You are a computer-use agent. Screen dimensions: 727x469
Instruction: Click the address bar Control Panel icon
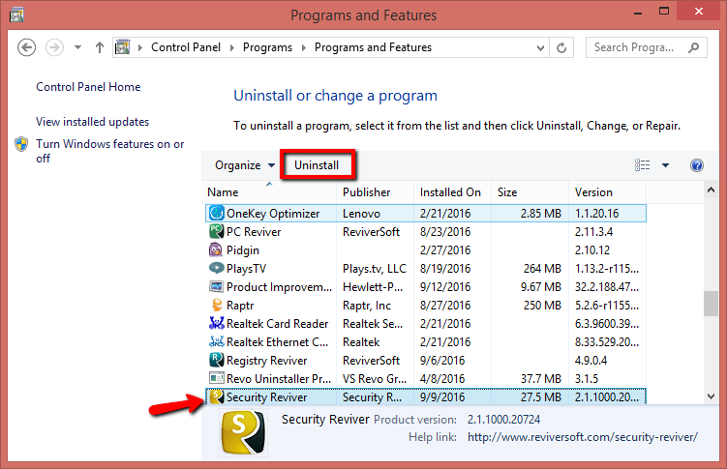pyautogui.click(x=122, y=47)
